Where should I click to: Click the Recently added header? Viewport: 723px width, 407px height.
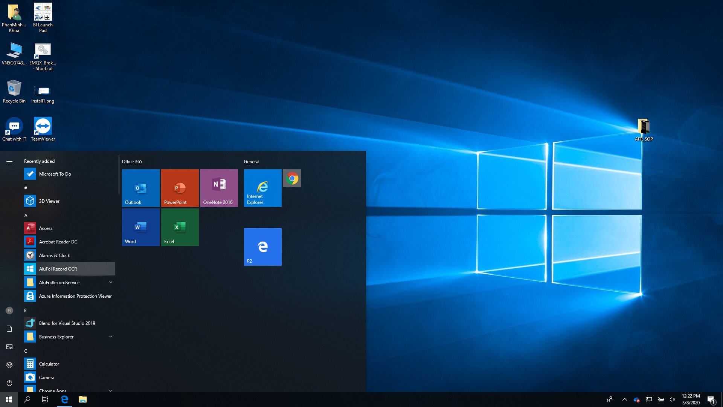39,161
